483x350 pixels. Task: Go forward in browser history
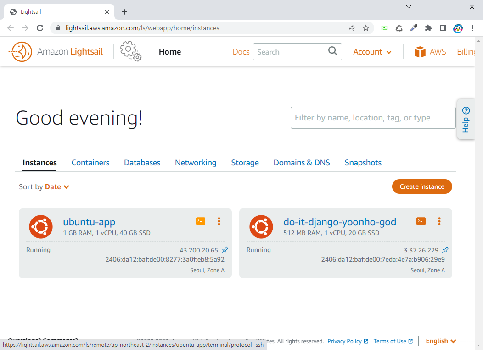25,28
